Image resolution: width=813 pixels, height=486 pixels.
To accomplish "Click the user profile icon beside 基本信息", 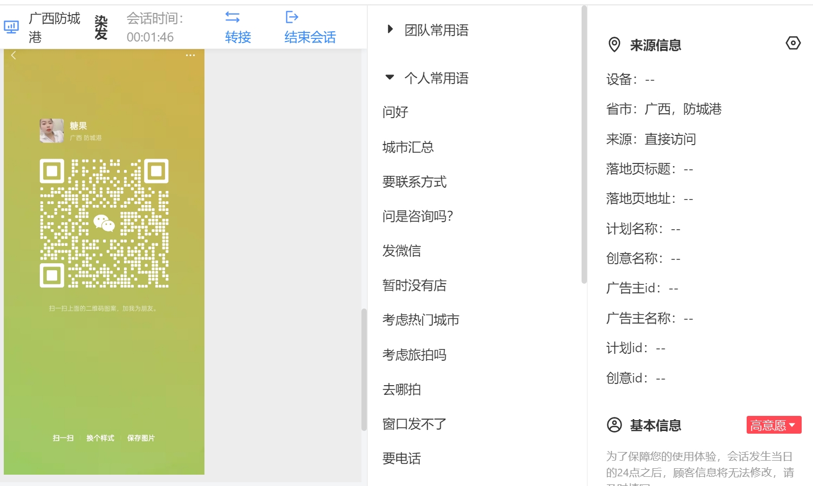I will coord(614,425).
